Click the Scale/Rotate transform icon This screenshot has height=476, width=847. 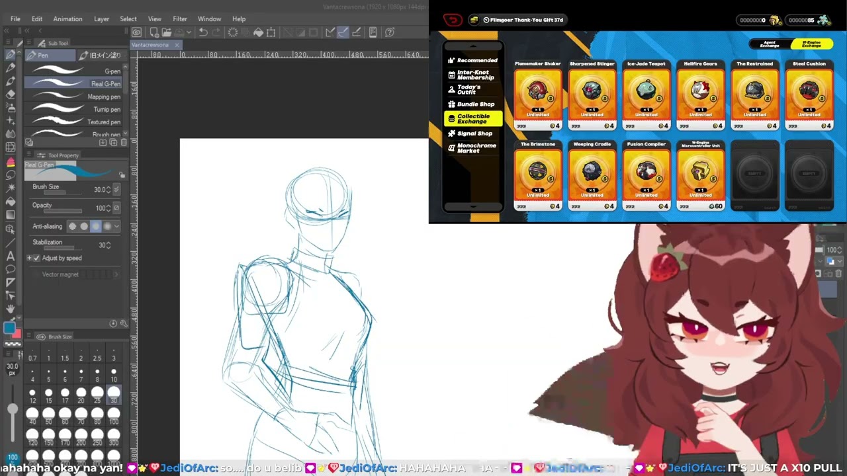[x=271, y=32]
